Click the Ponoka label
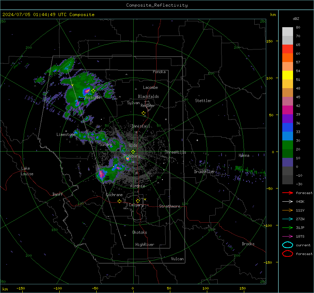This screenshot has width=314, height=293. (x=159, y=72)
